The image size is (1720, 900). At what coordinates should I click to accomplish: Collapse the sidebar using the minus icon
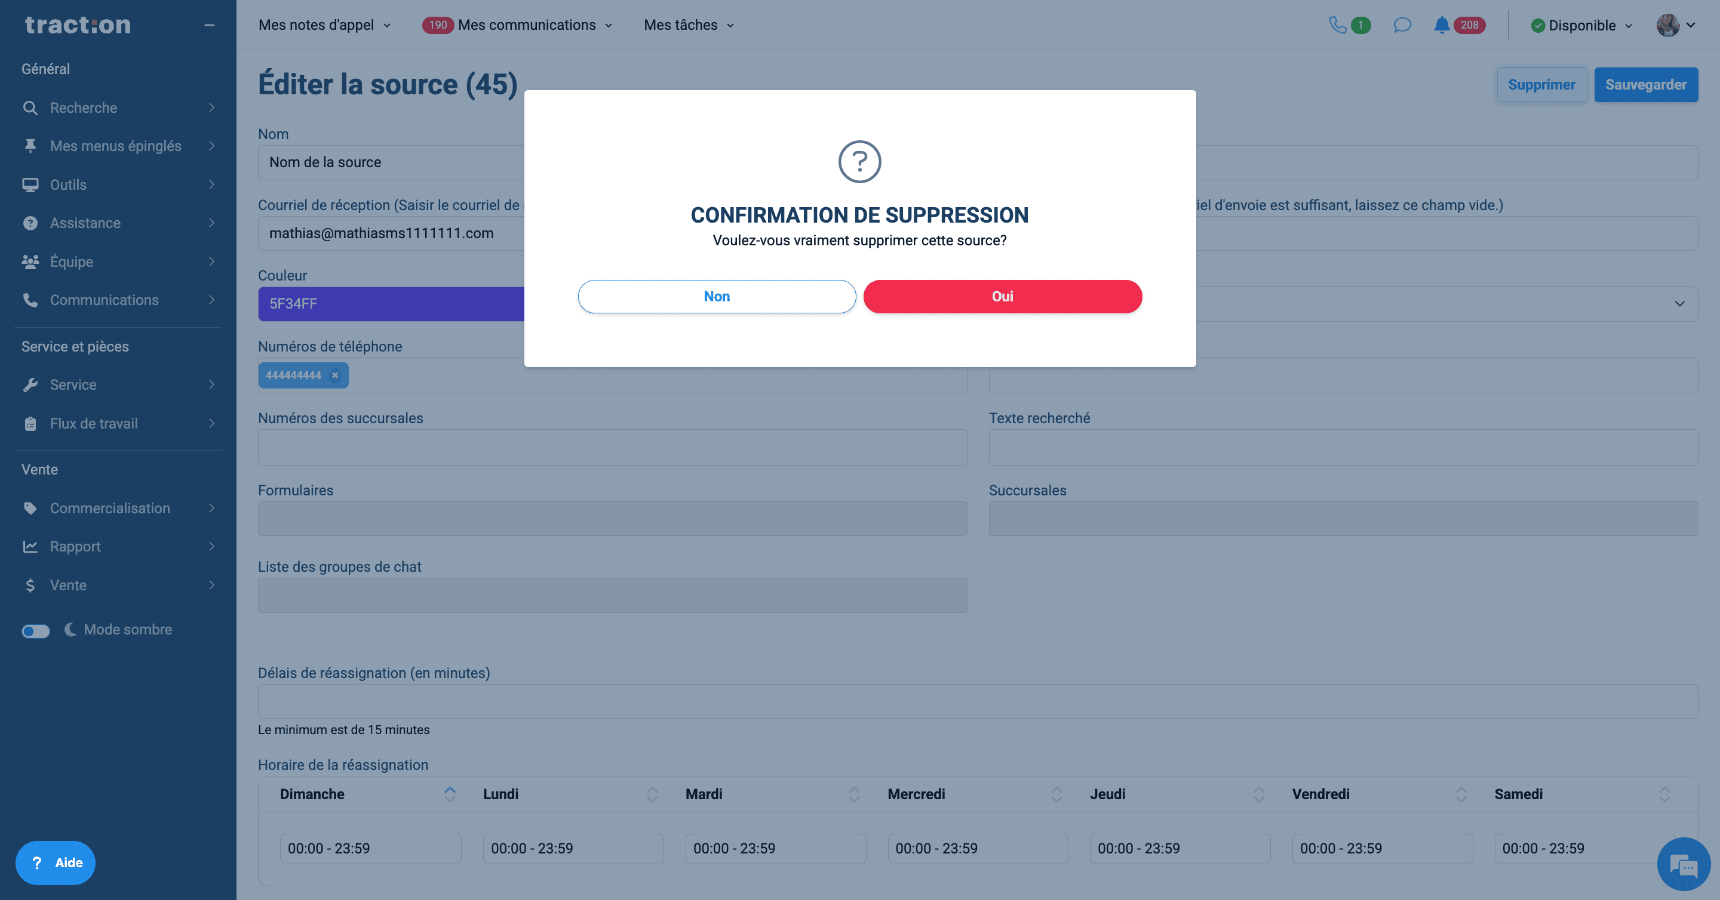(x=209, y=24)
